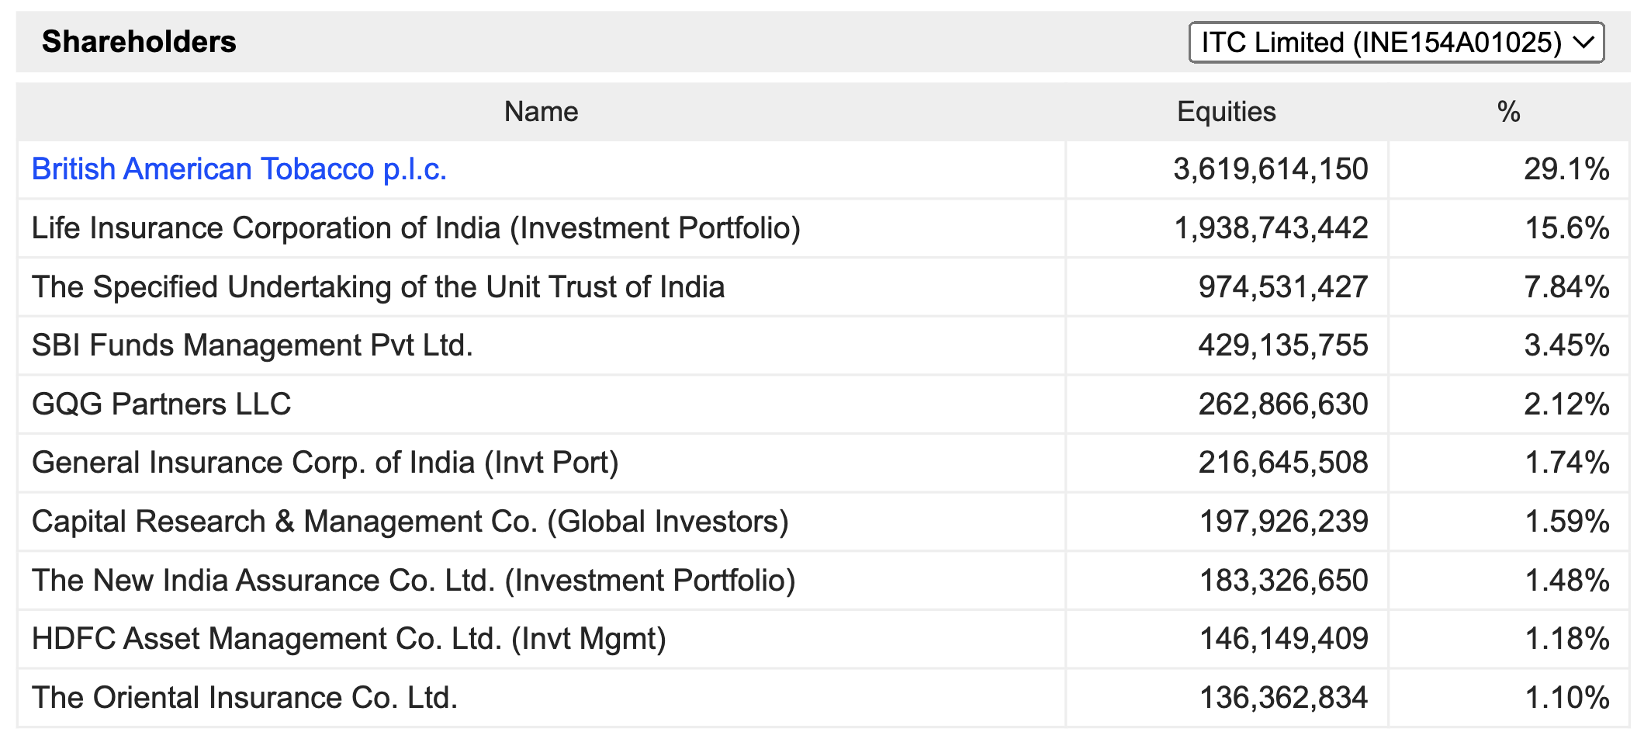Click the 29.1% percentage cell
The width and height of the screenshot is (1644, 739).
click(1566, 169)
